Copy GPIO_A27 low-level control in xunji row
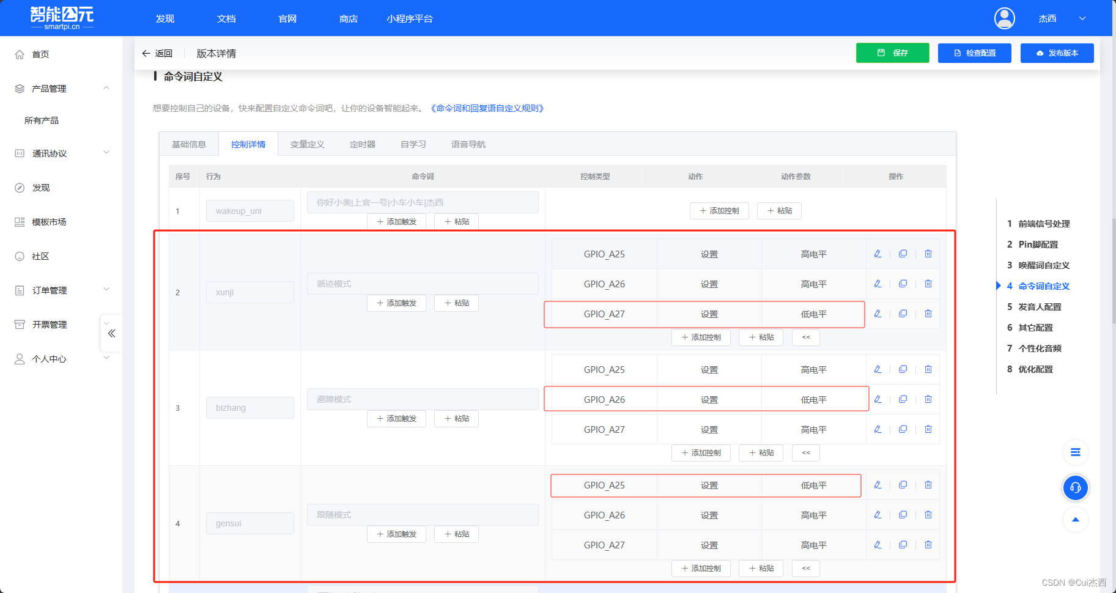1116x593 pixels. (x=903, y=314)
